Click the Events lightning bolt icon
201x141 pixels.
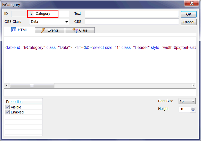[43, 30]
